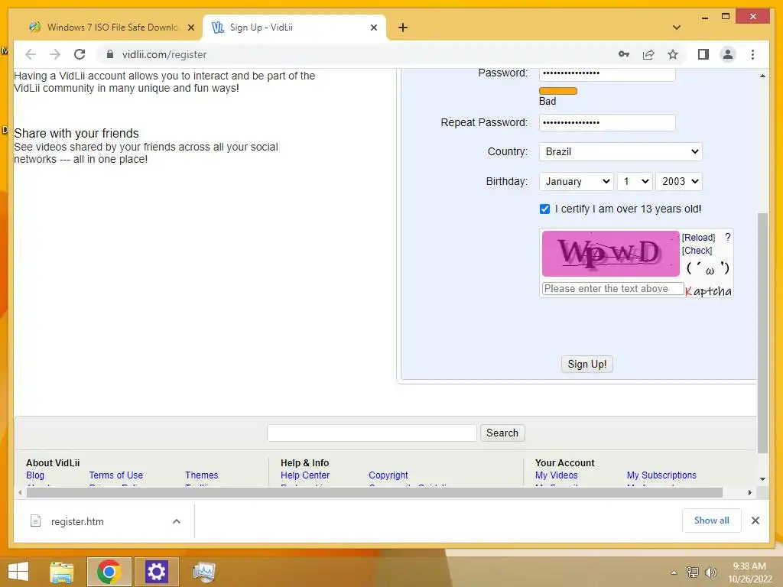Click the scroll up arrow

tap(762, 76)
